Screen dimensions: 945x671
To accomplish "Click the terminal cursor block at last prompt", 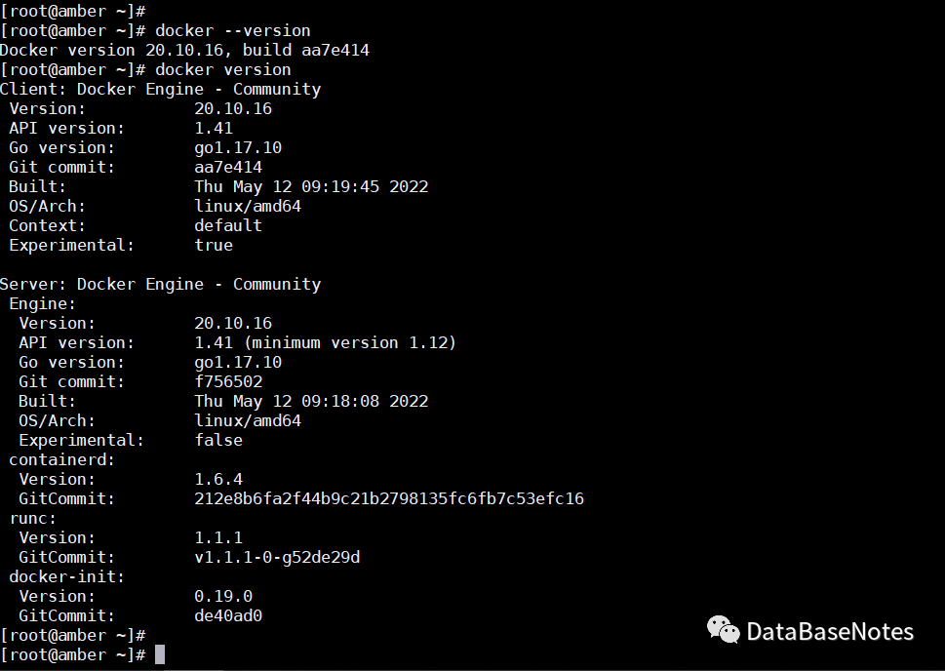I will pos(160,654).
